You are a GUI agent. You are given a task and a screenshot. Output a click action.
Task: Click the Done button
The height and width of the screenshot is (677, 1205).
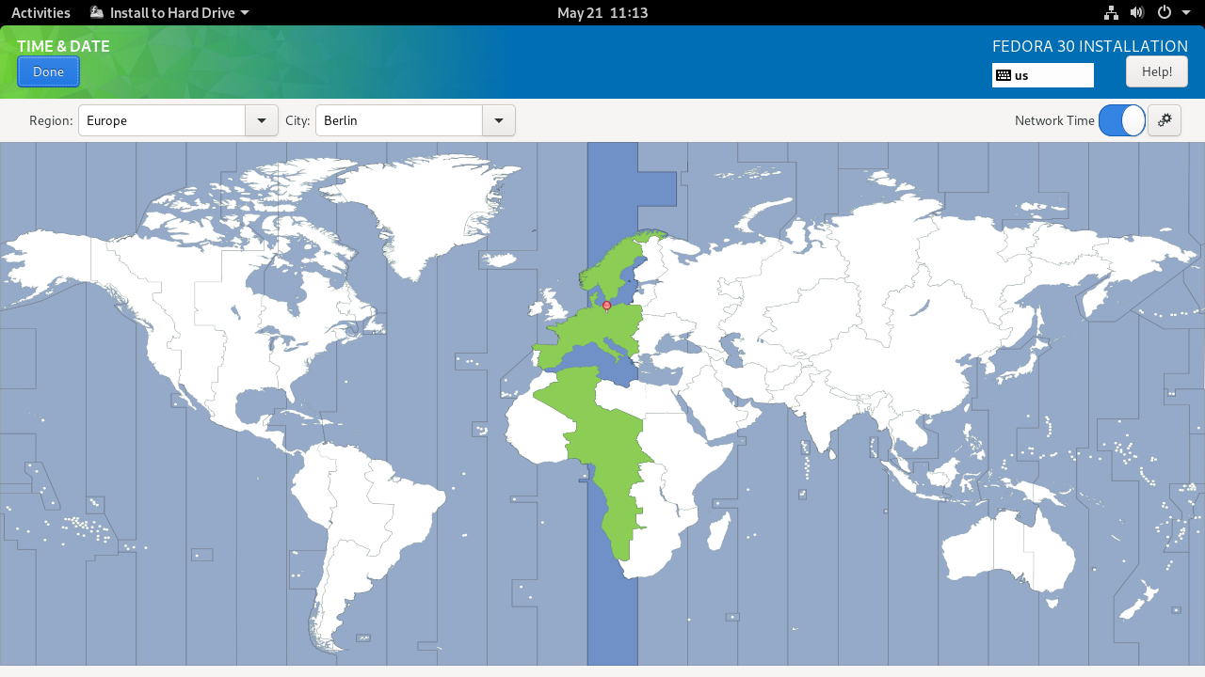click(48, 71)
